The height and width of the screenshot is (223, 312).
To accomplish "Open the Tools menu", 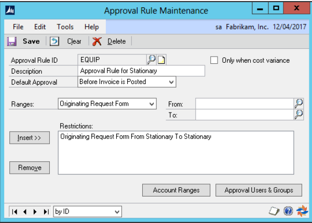I will (65, 26).
